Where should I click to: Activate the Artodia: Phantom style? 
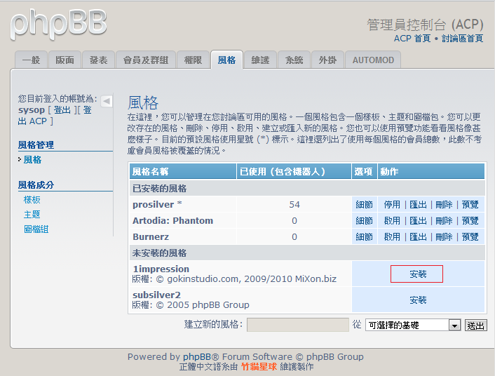pos(392,220)
